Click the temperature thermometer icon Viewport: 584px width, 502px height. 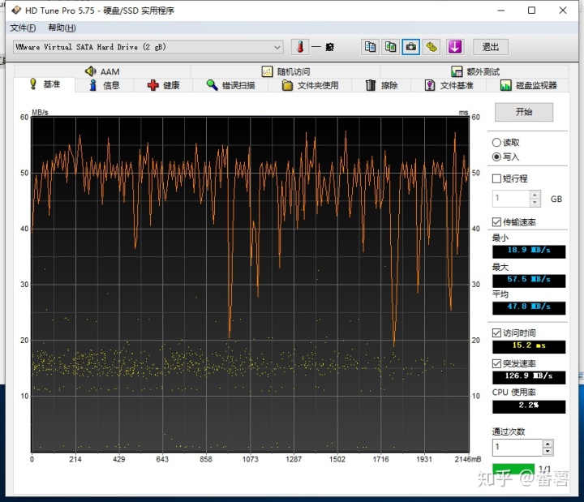coord(300,47)
